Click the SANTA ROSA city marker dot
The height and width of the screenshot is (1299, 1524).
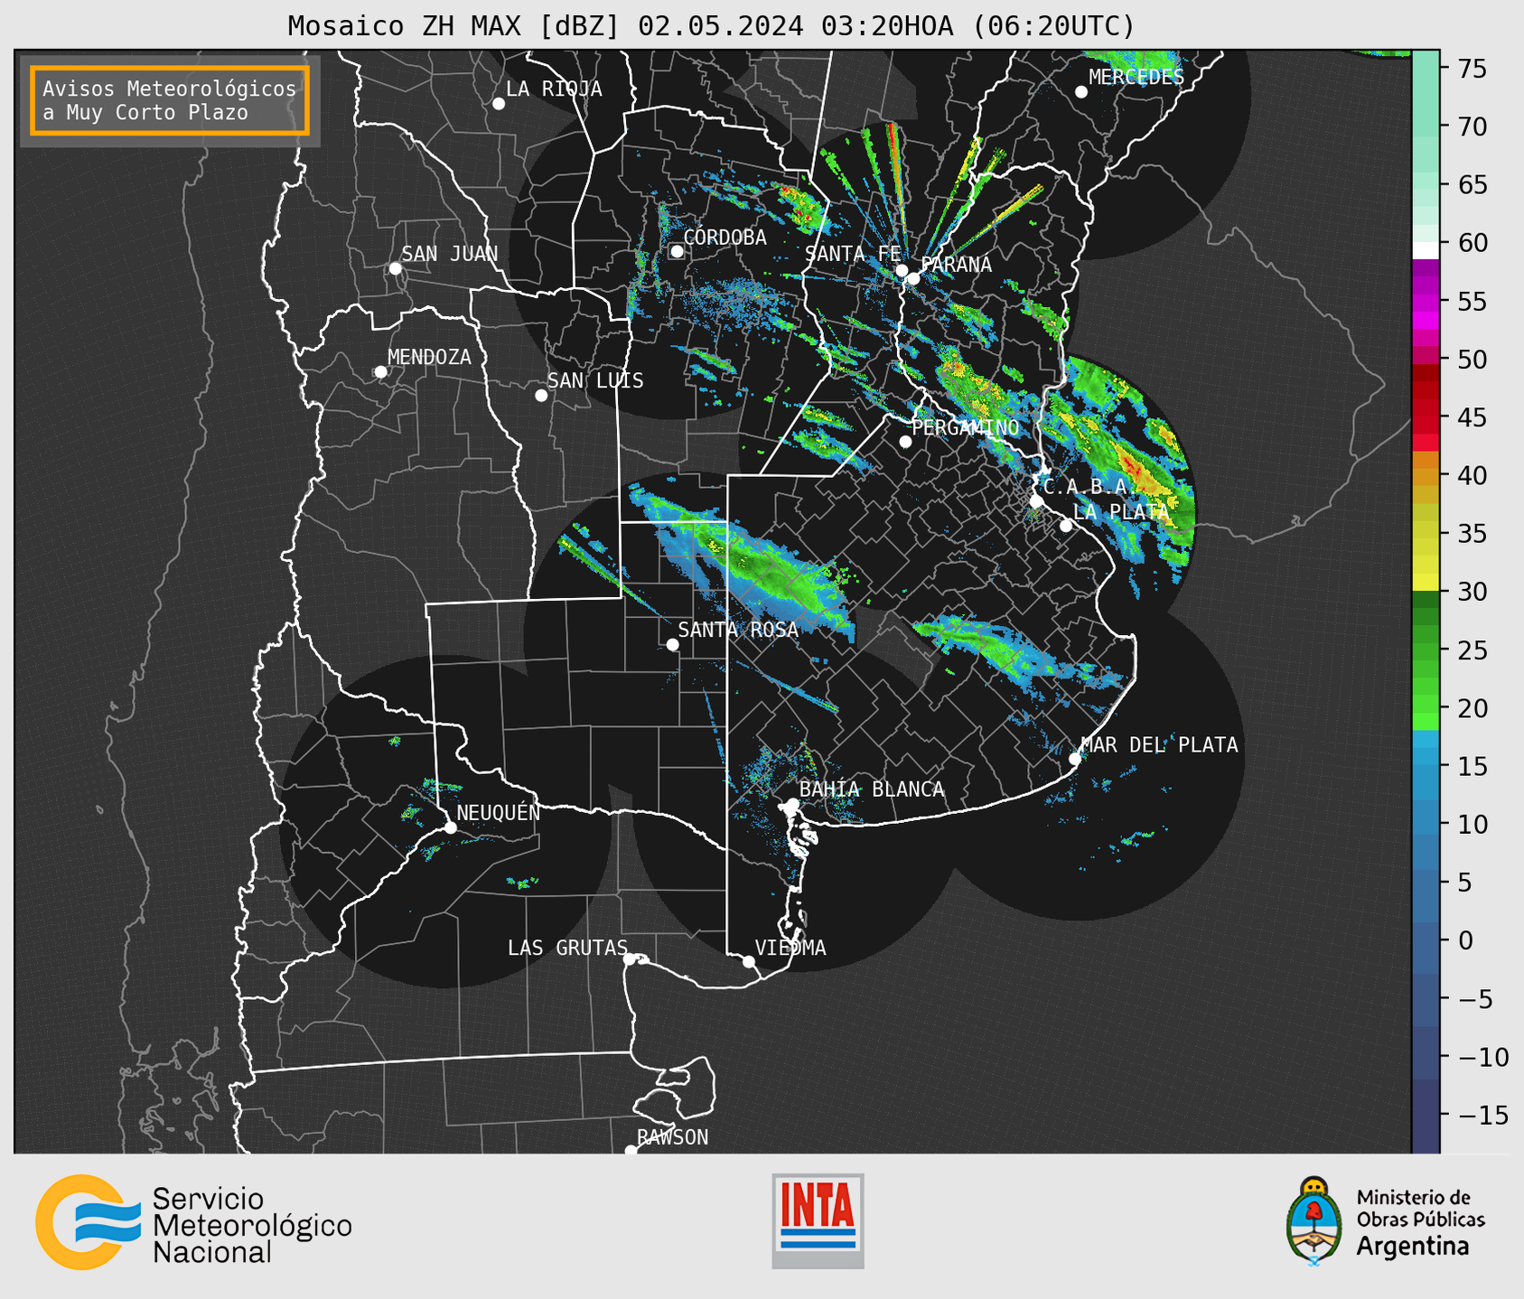pyautogui.click(x=672, y=645)
